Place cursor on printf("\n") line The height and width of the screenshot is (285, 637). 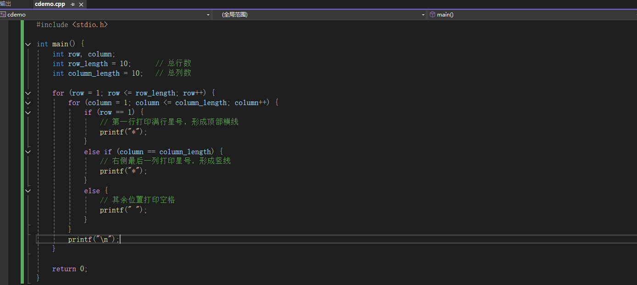[x=94, y=240]
